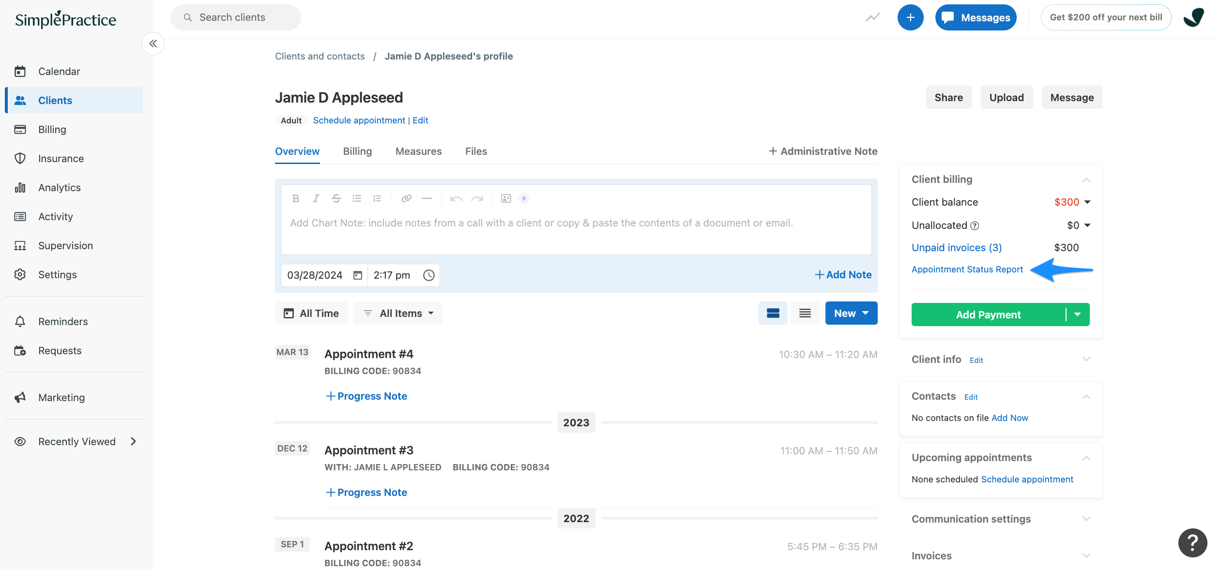Insert a numbered list in the chart note
This screenshot has width=1221, height=570.
coord(377,198)
